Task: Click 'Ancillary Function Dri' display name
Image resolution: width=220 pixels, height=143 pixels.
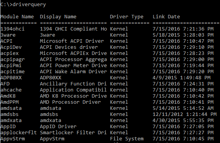Action: (73, 84)
